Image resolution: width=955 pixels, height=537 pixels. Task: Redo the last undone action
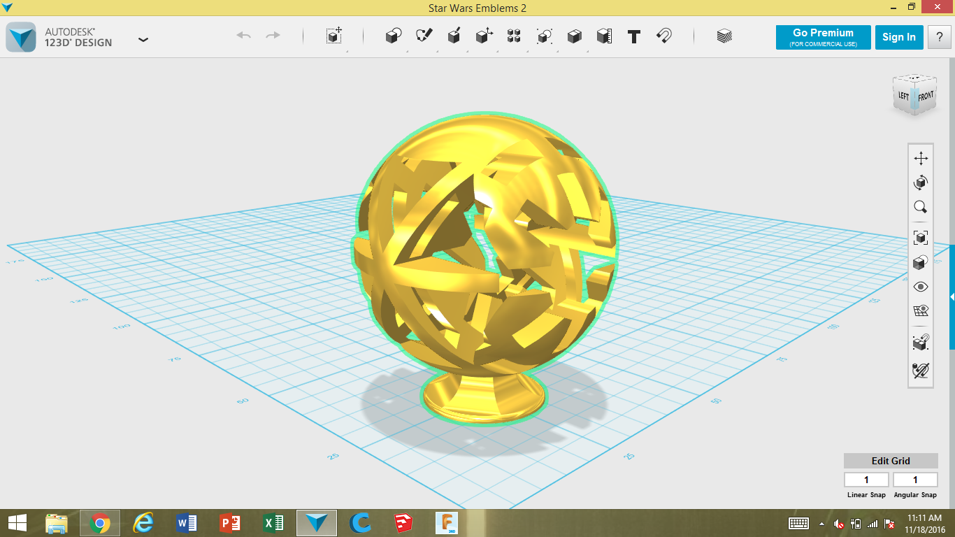pos(273,36)
